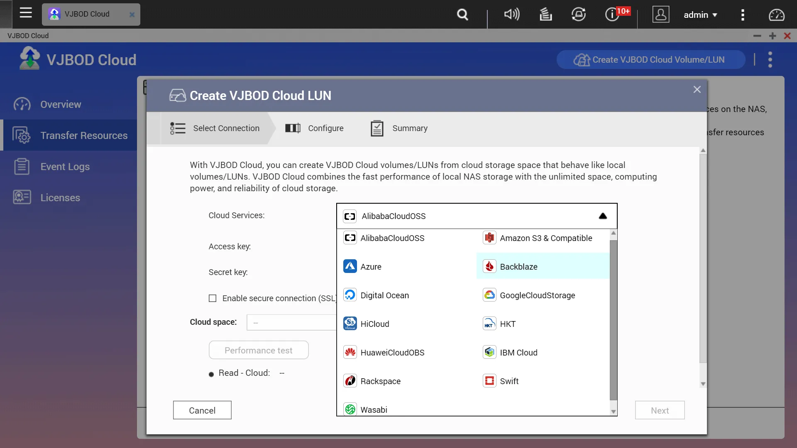Select Wasabi cloud service entry
Viewport: 797px width, 448px height.
(373, 410)
